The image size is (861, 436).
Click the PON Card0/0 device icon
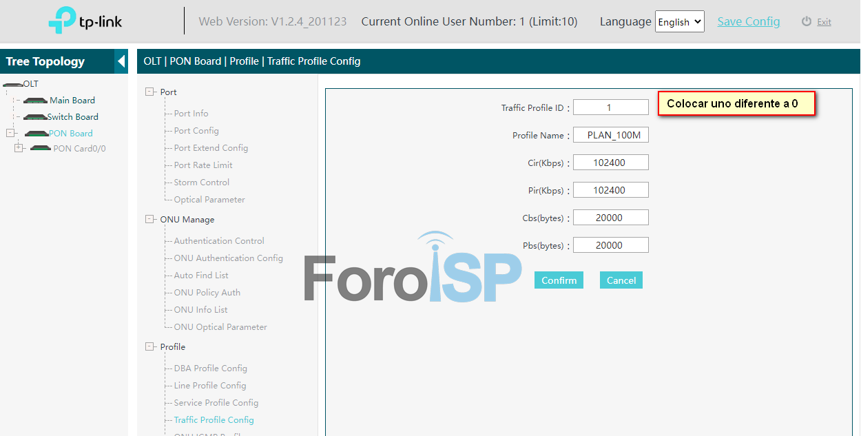(x=41, y=149)
